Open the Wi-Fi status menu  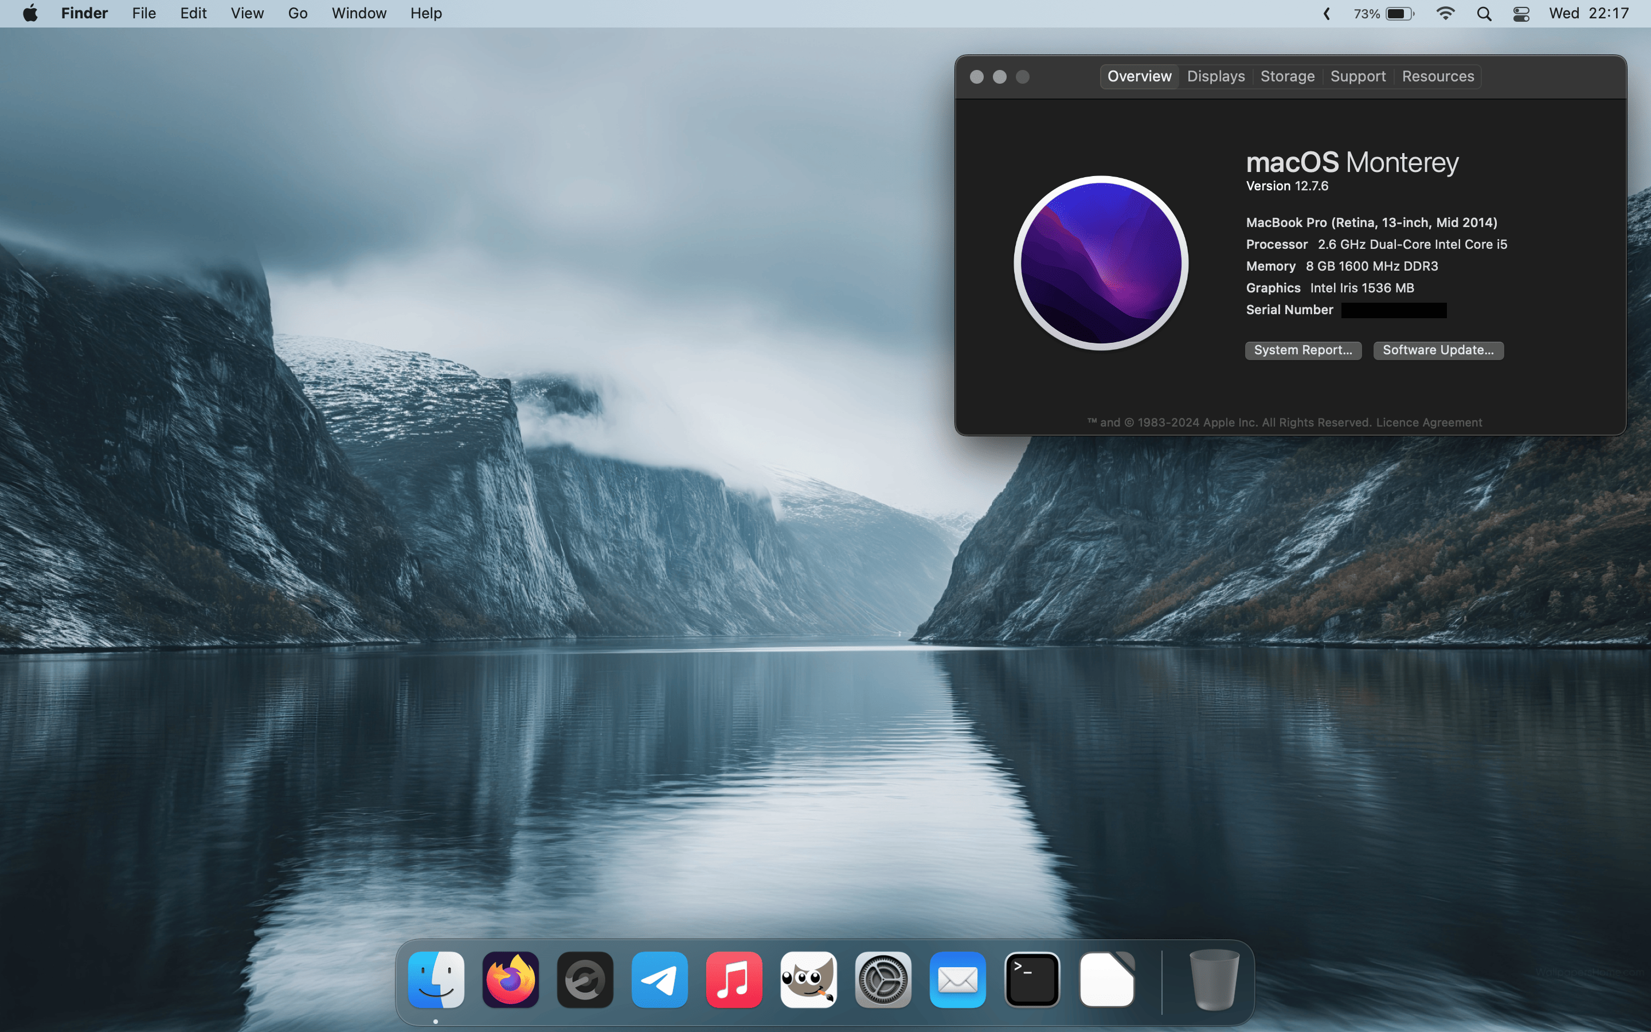[x=1445, y=13]
